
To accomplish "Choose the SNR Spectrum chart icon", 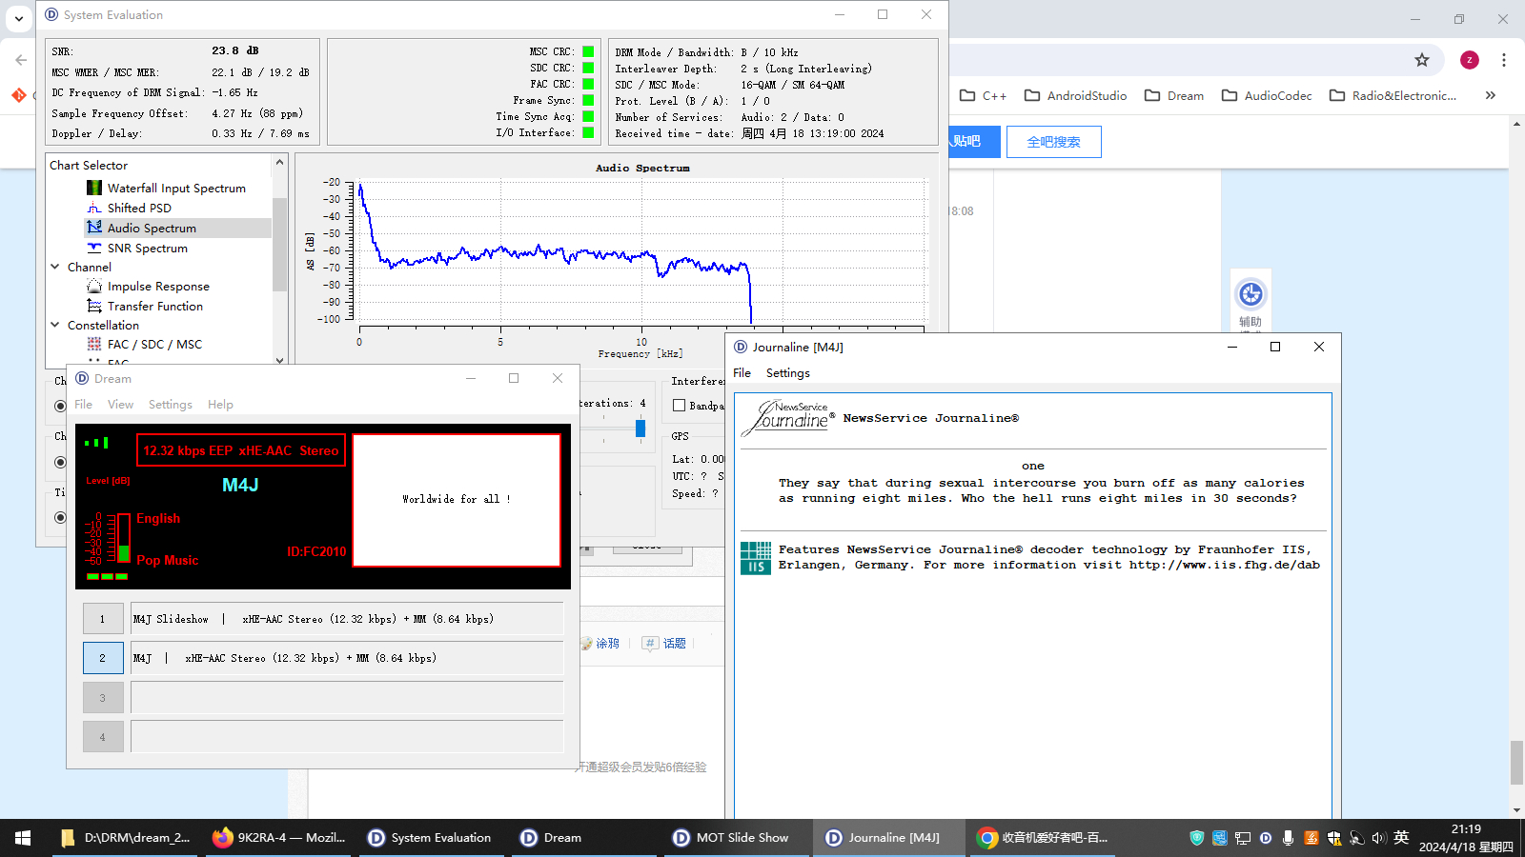I will point(94,248).
